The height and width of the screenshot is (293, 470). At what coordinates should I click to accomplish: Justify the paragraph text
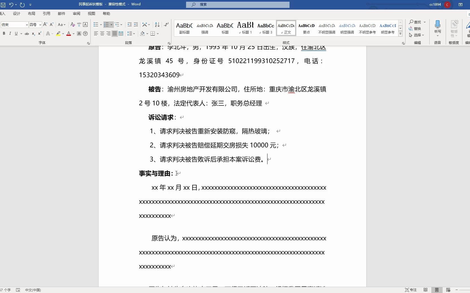pyautogui.click(x=115, y=34)
